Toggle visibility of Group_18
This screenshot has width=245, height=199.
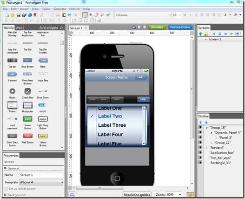click(200, 127)
